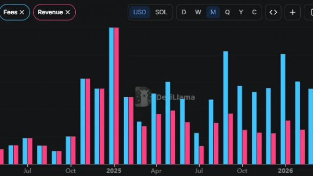Screen dimensions: 313x176
Task: Select the daily D interval
Action: (184, 12)
